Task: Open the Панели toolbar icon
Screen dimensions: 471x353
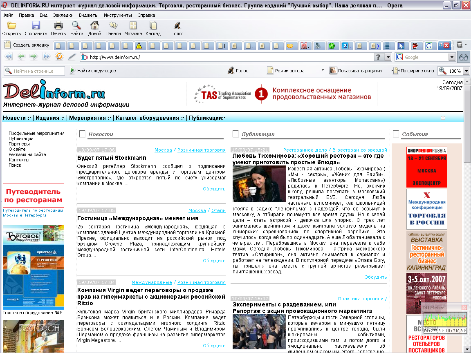Action: 113,25
